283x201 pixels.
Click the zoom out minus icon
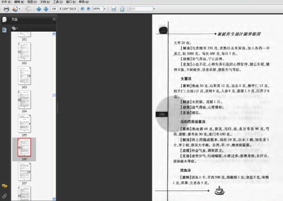coord(83,8)
